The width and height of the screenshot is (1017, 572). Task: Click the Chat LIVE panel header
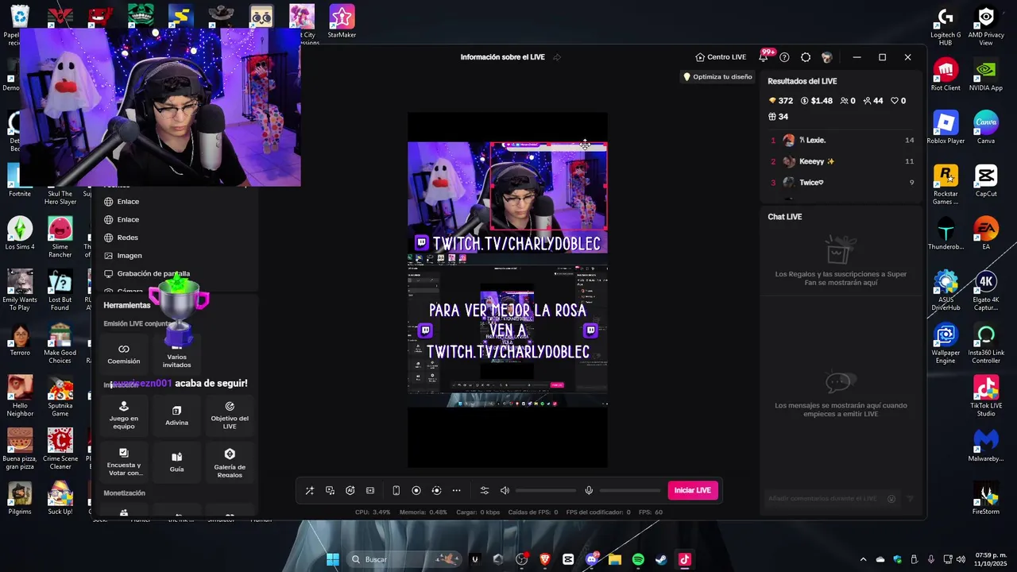pos(785,217)
